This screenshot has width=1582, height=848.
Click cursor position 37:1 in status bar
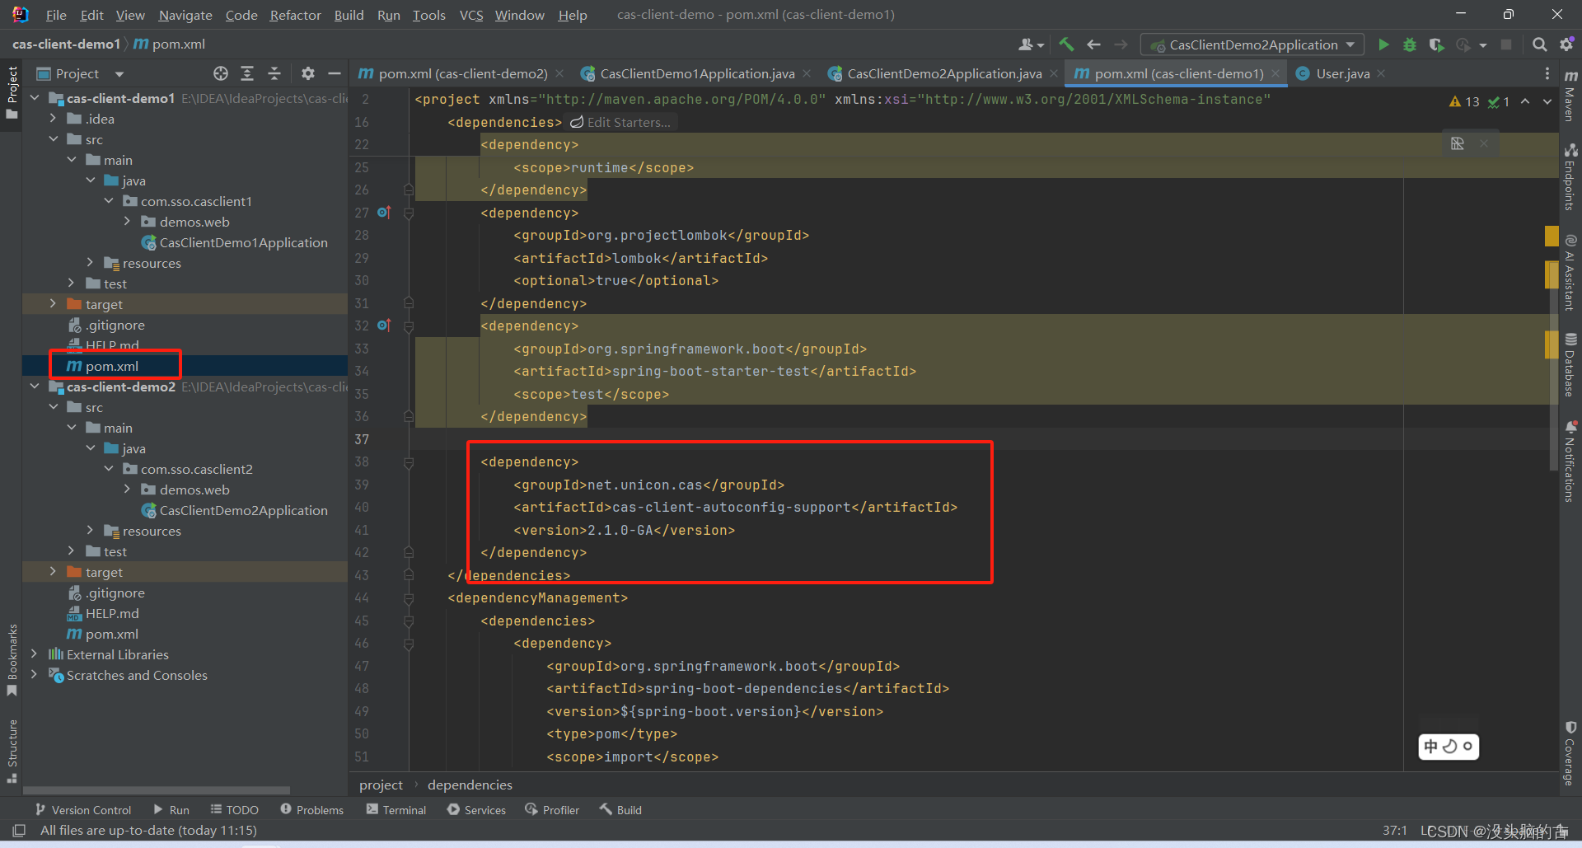click(1394, 830)
